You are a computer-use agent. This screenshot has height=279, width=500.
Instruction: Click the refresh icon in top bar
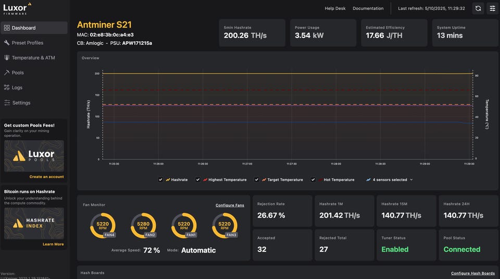(x=478, y=9)
